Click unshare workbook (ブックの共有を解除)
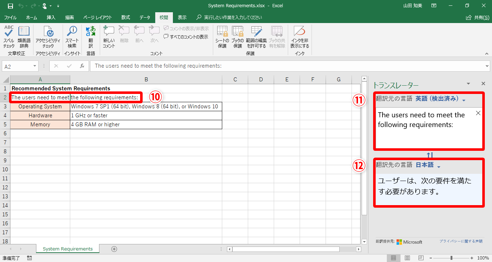Screen dimensions: 492x262 pyautogui.click(x=277, y=37)
